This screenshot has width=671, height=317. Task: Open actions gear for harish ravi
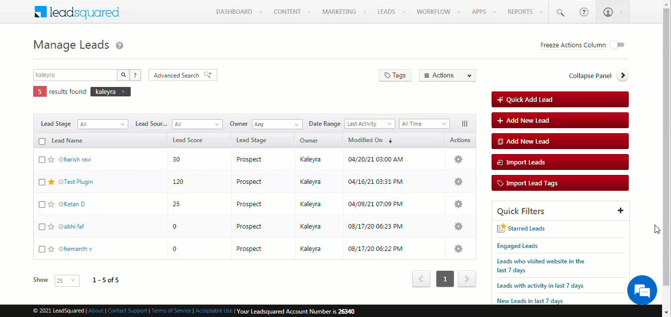click(458, 159)
